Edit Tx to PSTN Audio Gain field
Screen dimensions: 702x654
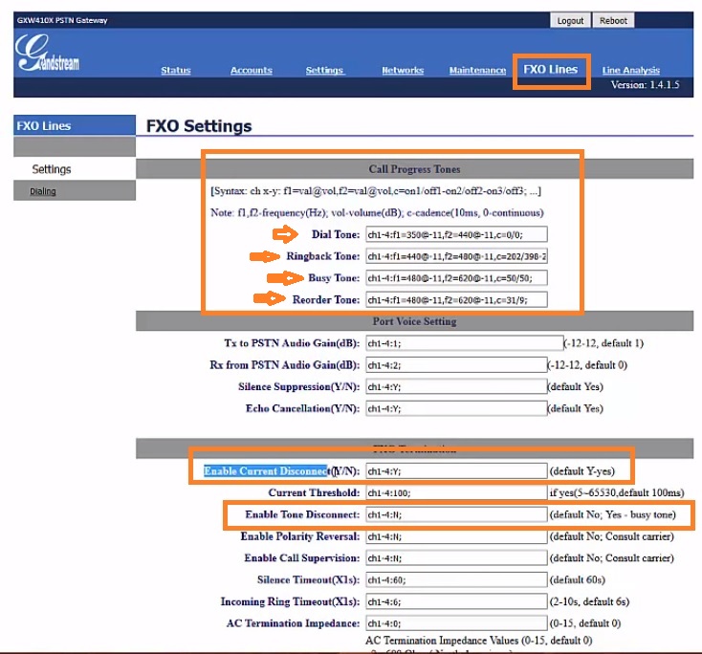click(464, 344)
